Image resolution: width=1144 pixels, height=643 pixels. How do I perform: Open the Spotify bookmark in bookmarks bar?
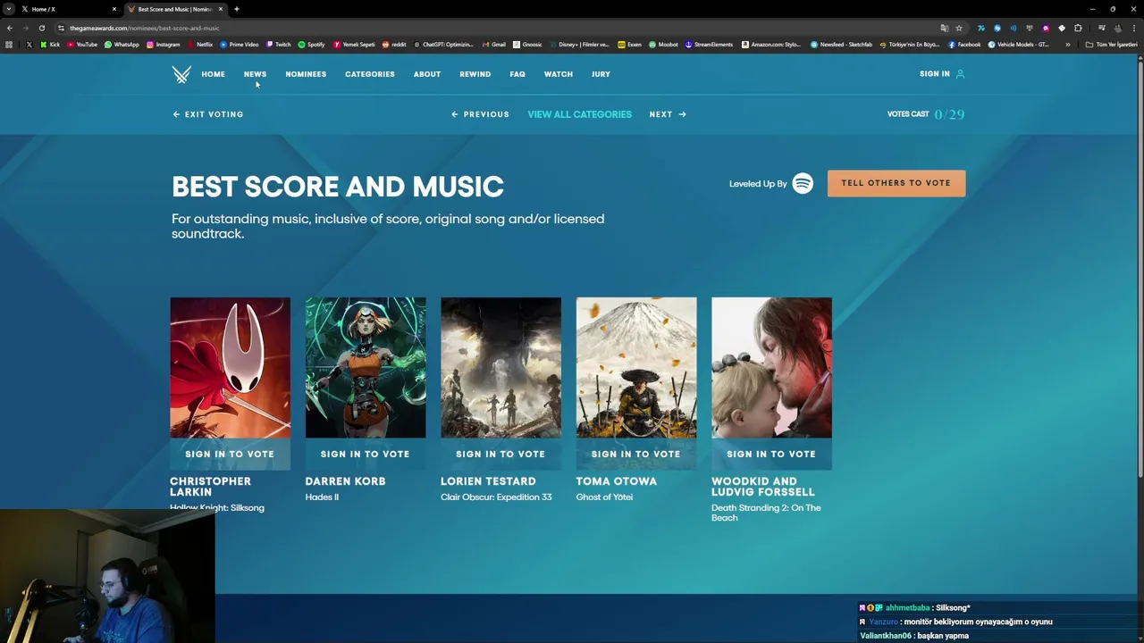[x=311, y=45]
